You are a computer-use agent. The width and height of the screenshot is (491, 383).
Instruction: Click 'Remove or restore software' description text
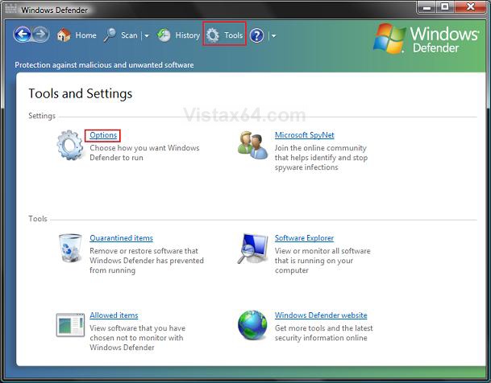click(147, 261)
